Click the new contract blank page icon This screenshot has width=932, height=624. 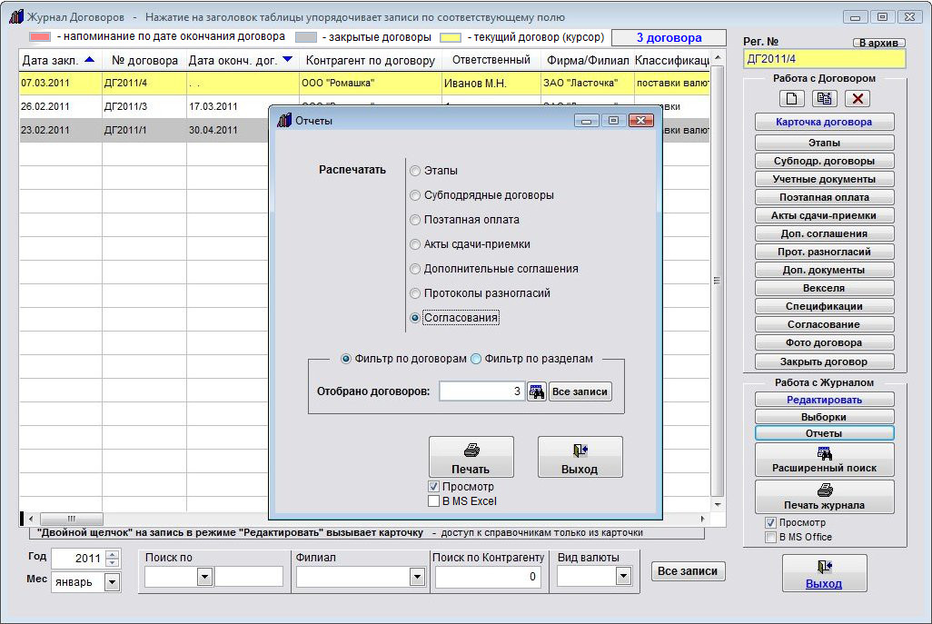point(791,98)
